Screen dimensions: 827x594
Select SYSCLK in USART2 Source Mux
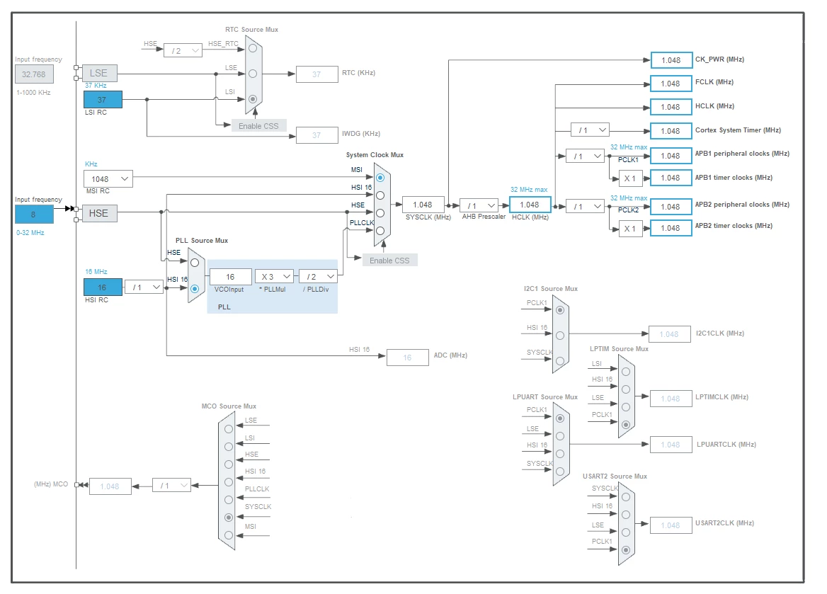pos(625,497)
